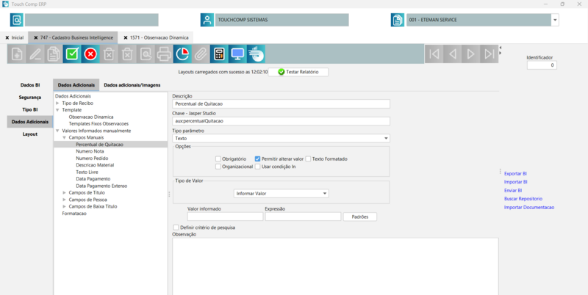
Task: Click the paperclip attachment icon
Action: coord(200,54)
